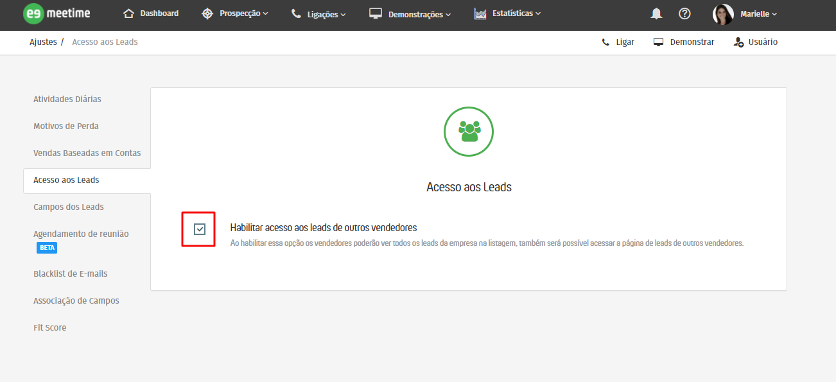The width and height of the screenshot is (836, 382).
Task: Go to Dashboard
Action: 159,13
